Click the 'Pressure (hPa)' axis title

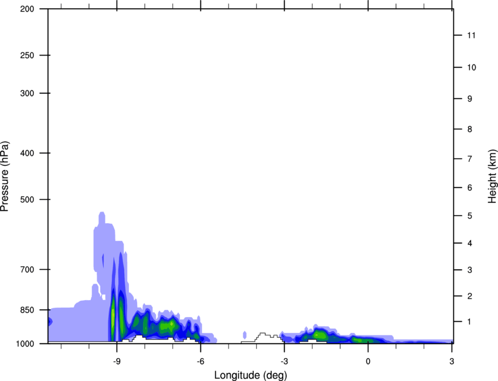click(5, 176)
